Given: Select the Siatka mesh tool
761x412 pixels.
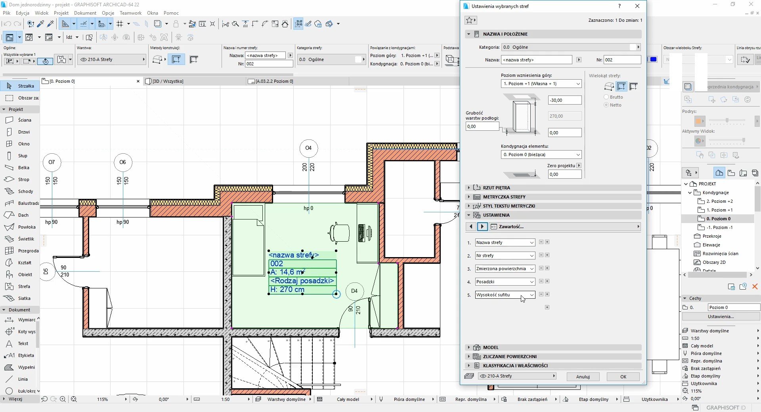Looking at the screenshot, I should [x=20, y=298].
